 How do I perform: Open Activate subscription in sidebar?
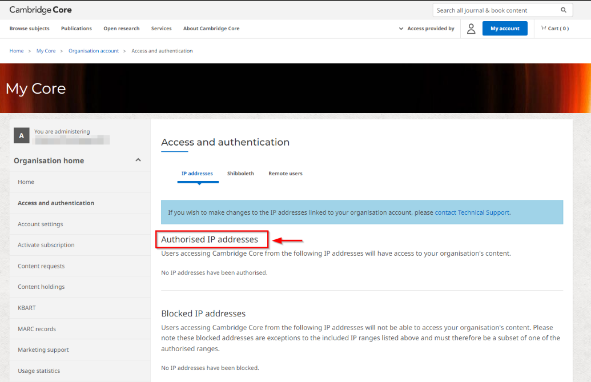80,245
